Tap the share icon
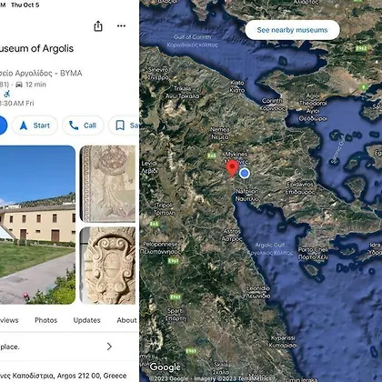 coord(98,26)
